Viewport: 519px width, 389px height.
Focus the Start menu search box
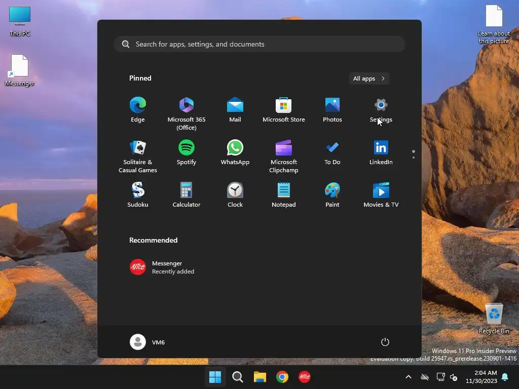tap(259, 44)
